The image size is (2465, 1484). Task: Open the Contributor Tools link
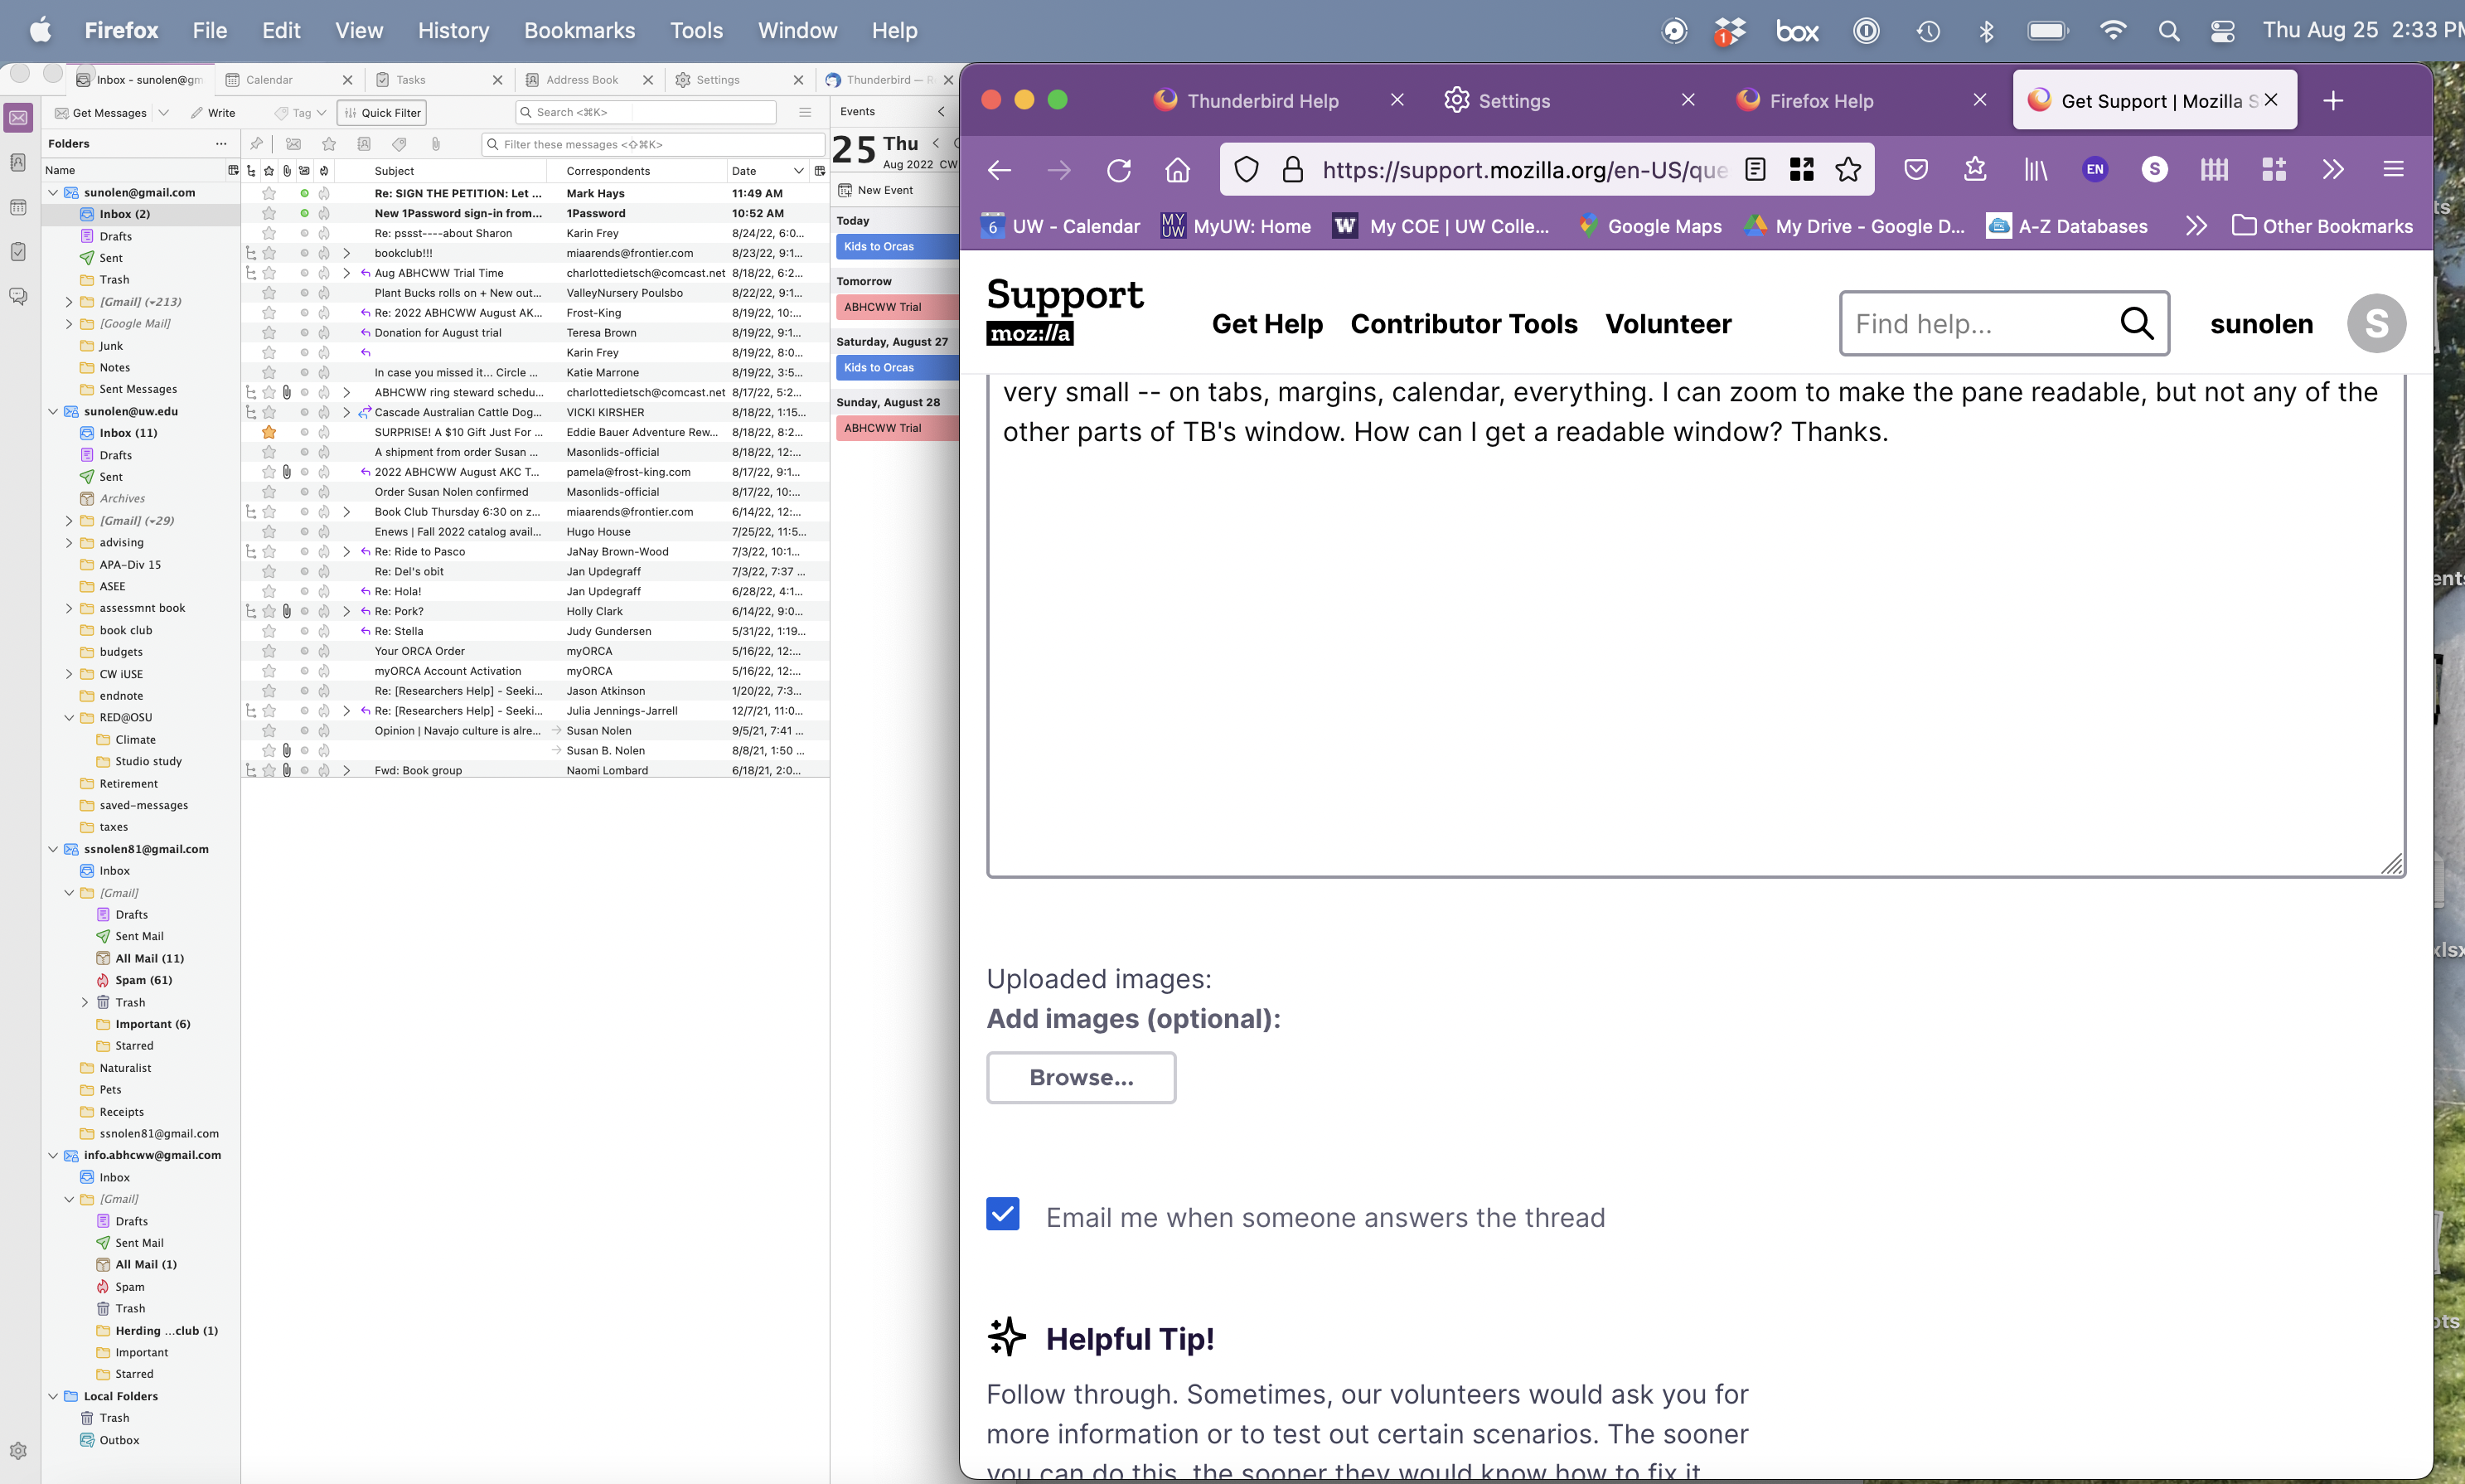coord(1464,324)
